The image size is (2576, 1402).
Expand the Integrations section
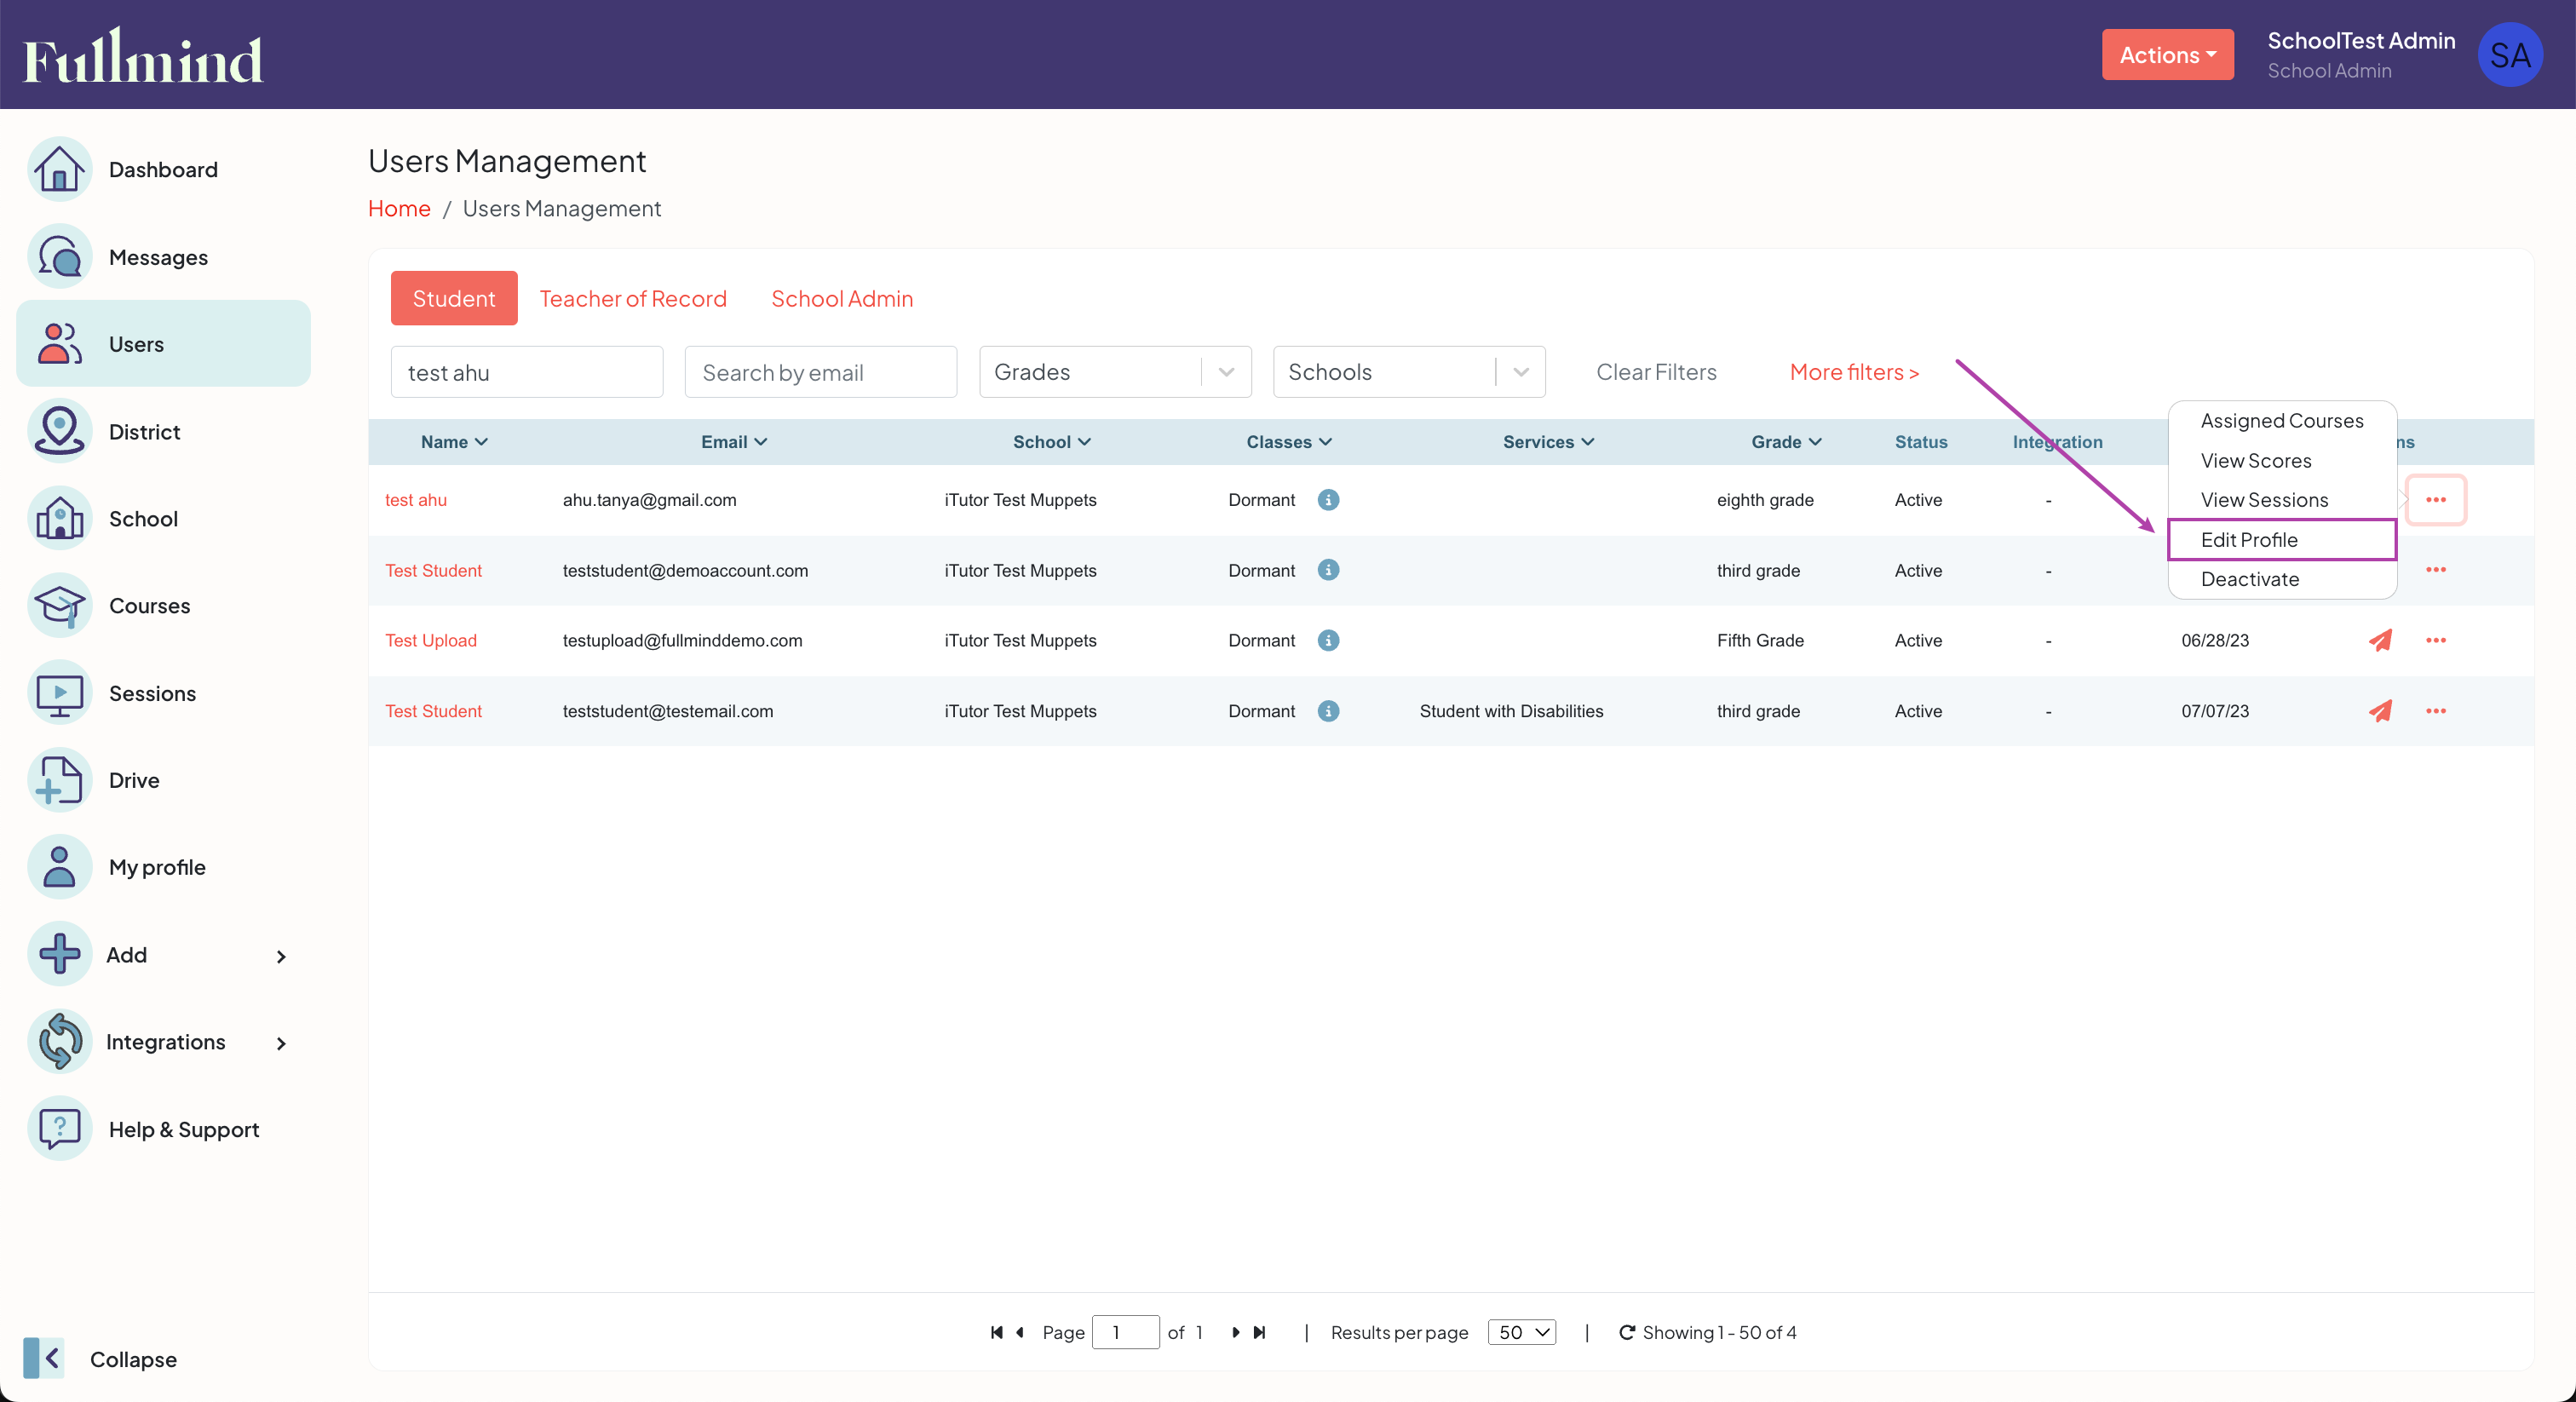[166, 1041]
